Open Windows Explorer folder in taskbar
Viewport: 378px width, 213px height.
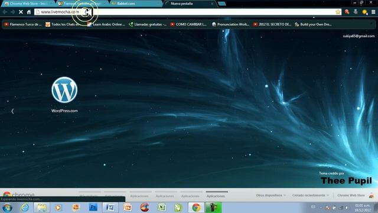click(x=42, y=208)
